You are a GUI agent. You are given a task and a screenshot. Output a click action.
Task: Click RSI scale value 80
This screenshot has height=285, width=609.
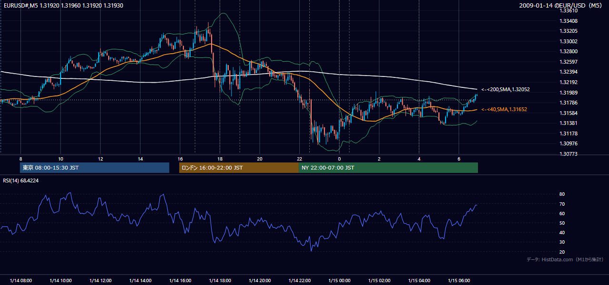562,194
